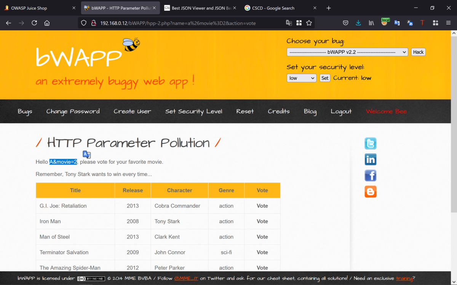Click the Title column header
This screenshot has height=285, width=457.
click(75, 190)
